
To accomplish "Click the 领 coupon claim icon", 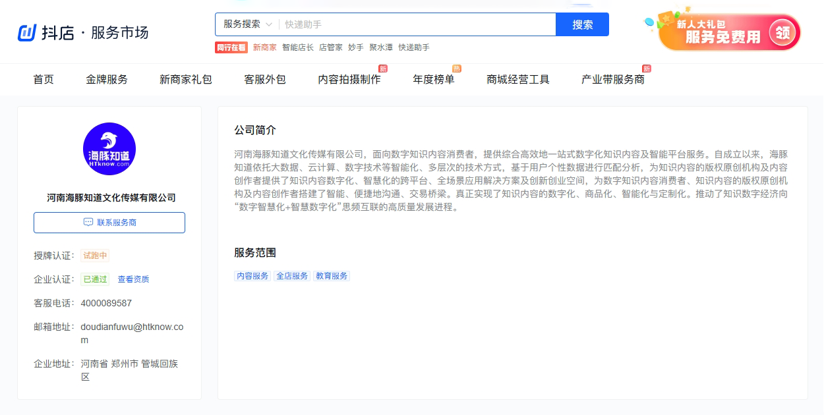I will [x=783, y=33].
